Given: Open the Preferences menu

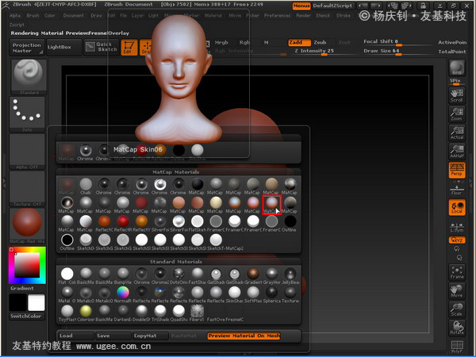Looking at the screenshot, I should [277, 16].
